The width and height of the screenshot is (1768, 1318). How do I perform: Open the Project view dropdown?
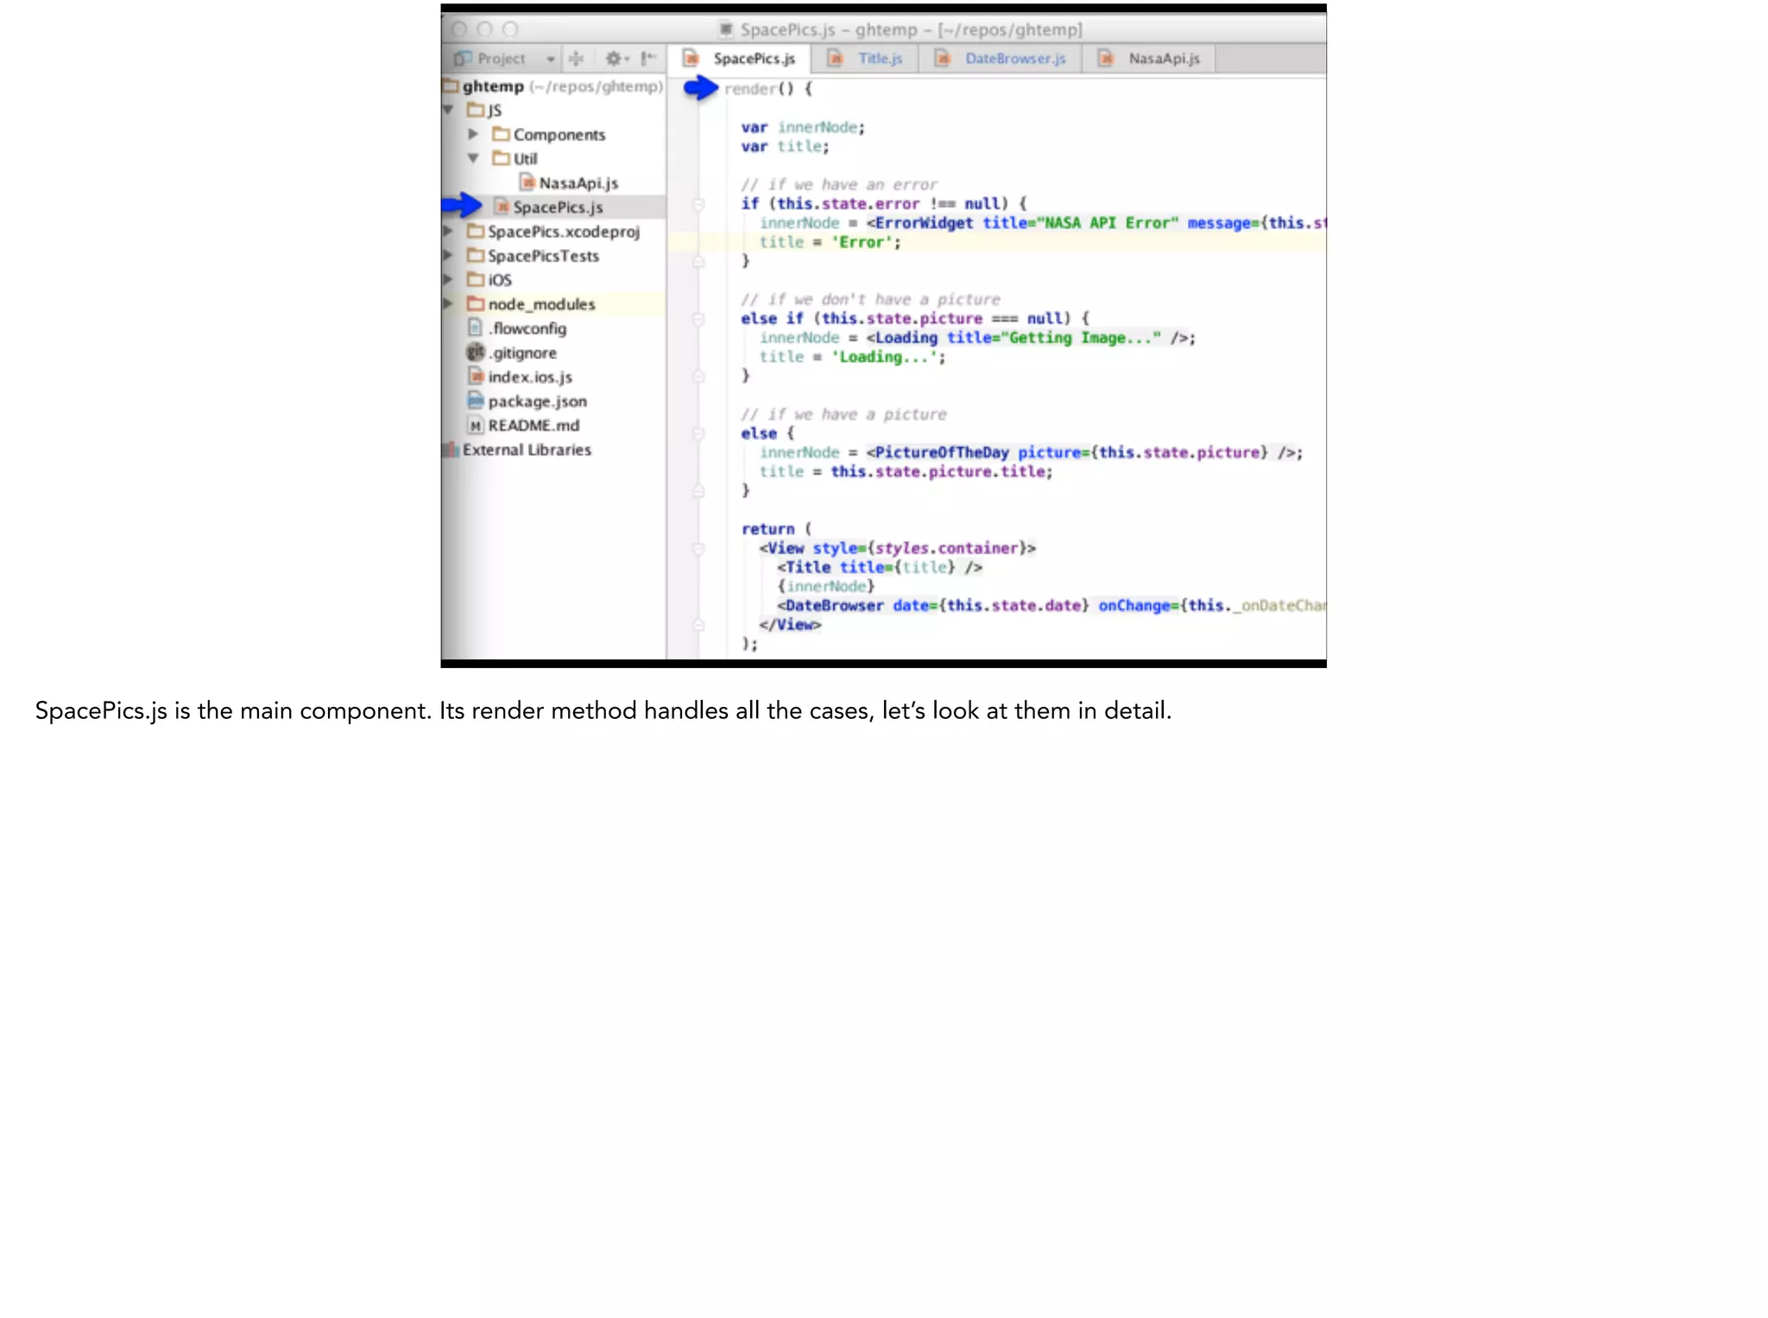[x=550, y=59]
